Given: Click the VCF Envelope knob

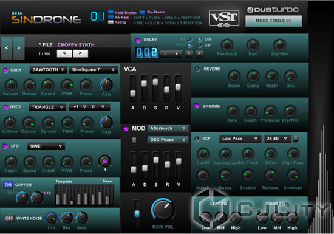Looking at the screenshot, I should [293, 175].
